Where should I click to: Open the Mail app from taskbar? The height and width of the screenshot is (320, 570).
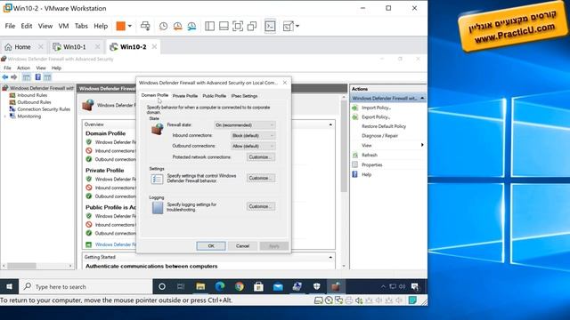pyautogui.click(x=278, y=286)
